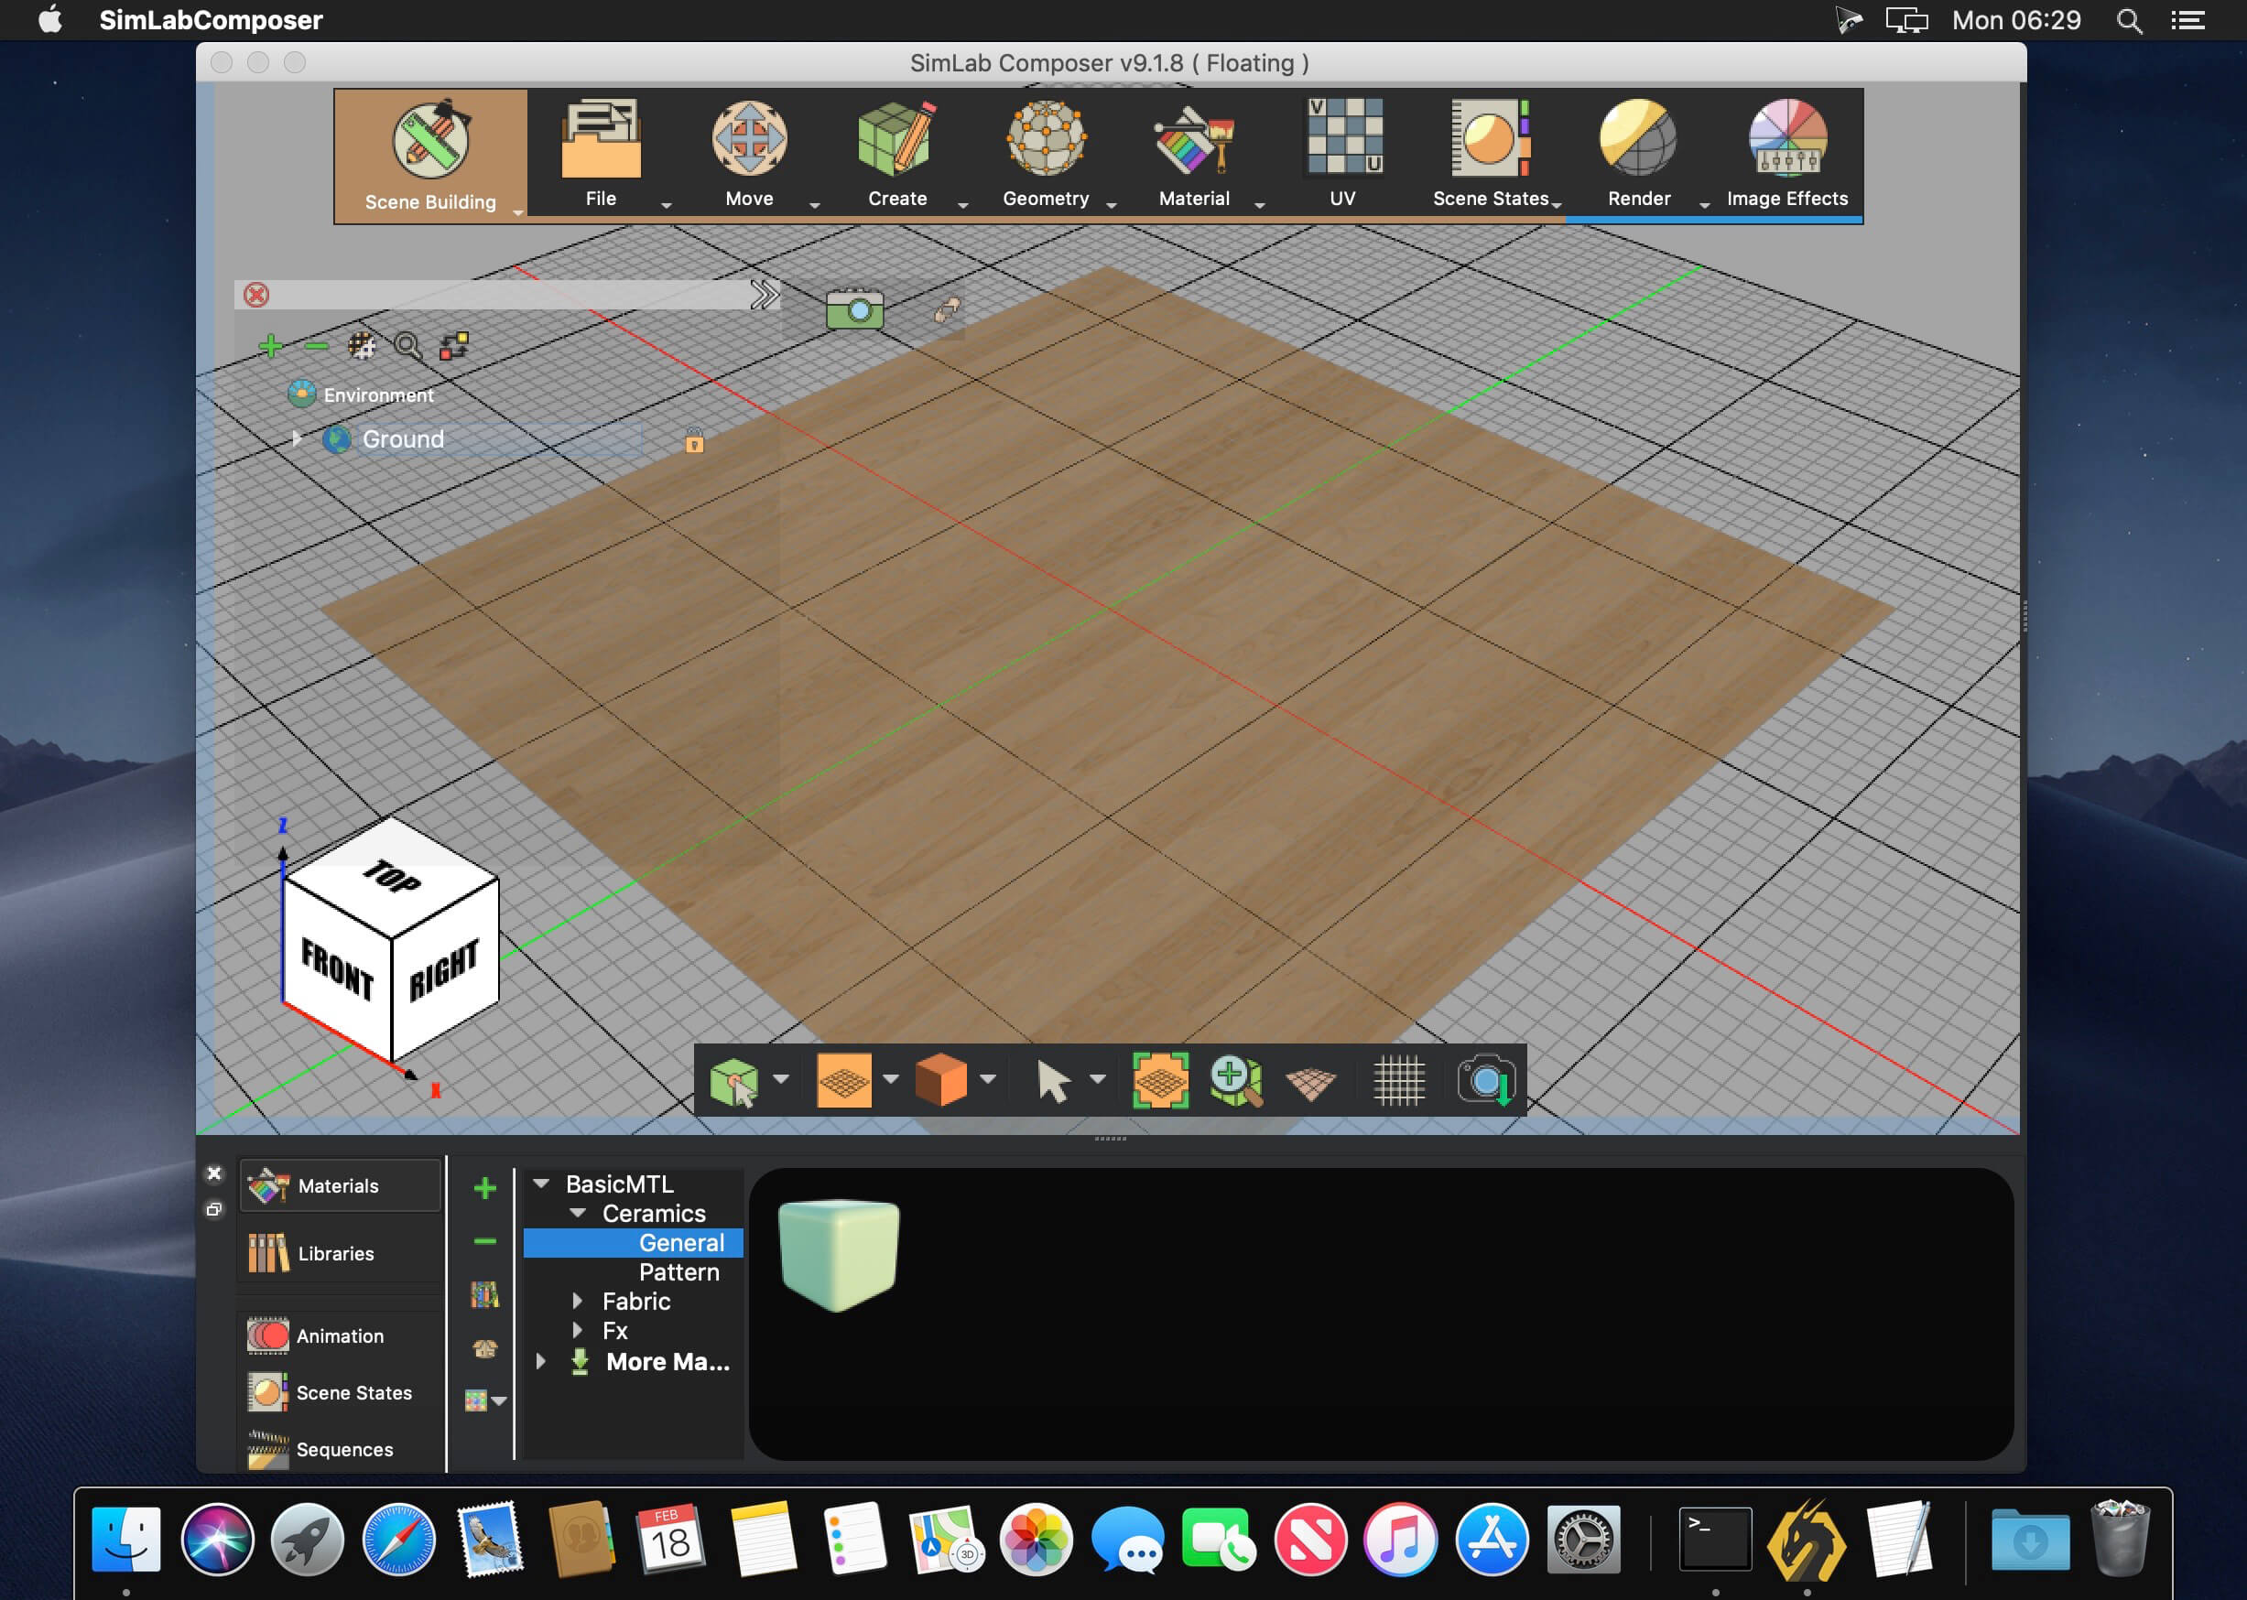Screen dimensions: 2247x1600
Task: Click the scene browser search magnifier
Action: tap(407, 346)
